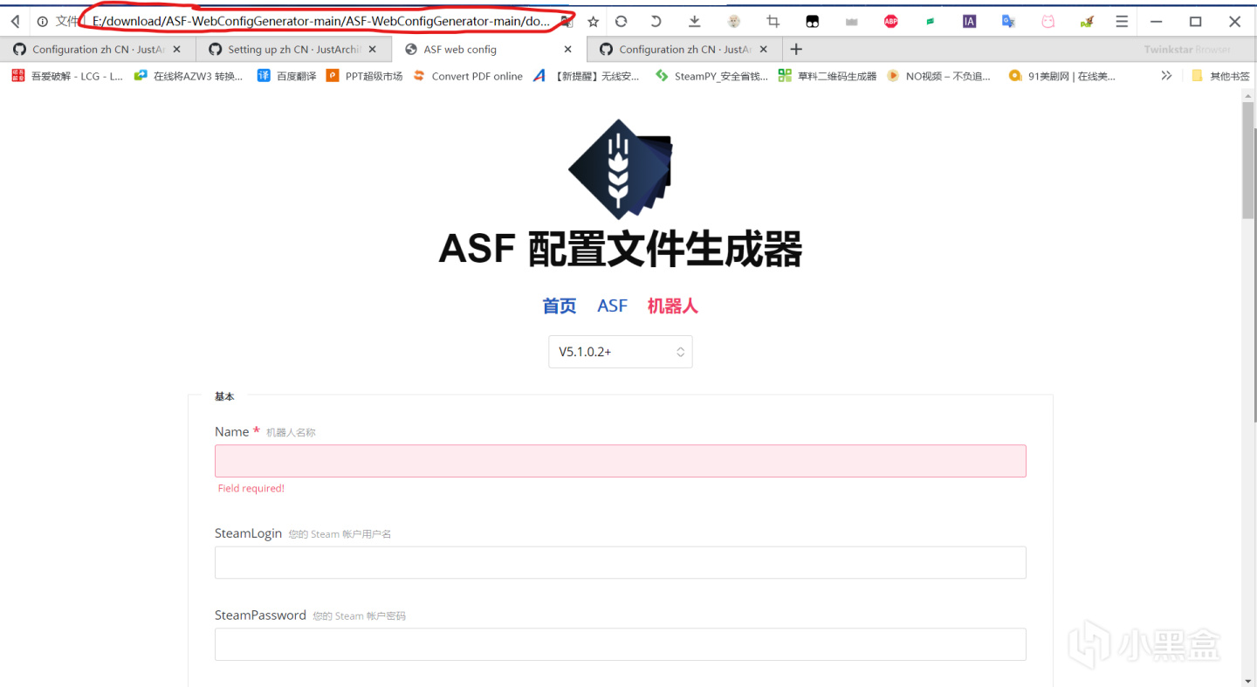
Task: Open the pink cat extension icon
Action: [x=1047, y=20]
